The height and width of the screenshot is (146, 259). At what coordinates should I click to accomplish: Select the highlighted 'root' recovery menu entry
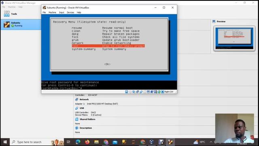point(108,46)
